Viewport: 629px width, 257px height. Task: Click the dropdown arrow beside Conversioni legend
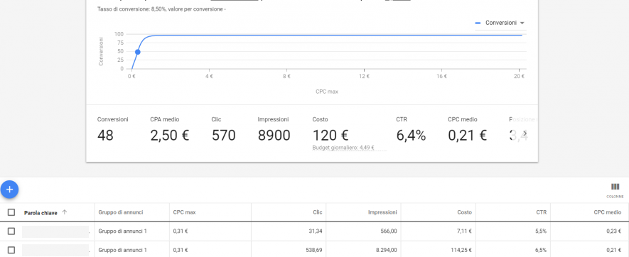(522, 23)
